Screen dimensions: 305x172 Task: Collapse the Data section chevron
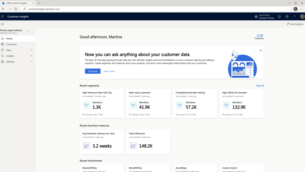[31, 50]
